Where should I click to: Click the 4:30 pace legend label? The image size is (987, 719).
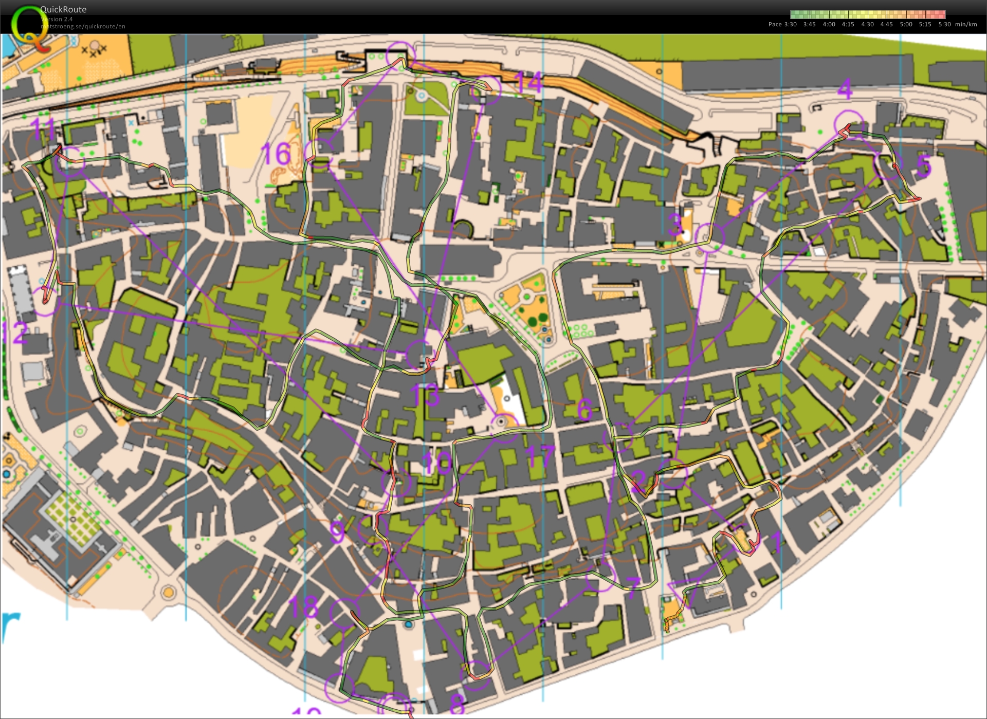868,24
